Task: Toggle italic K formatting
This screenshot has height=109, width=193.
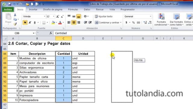Action: 30,22
